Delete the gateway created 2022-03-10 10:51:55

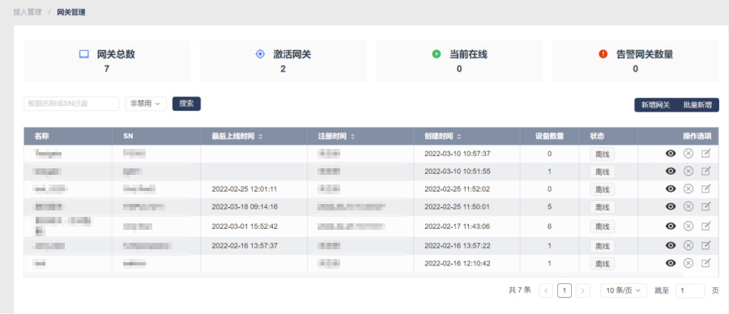(688, 171)
